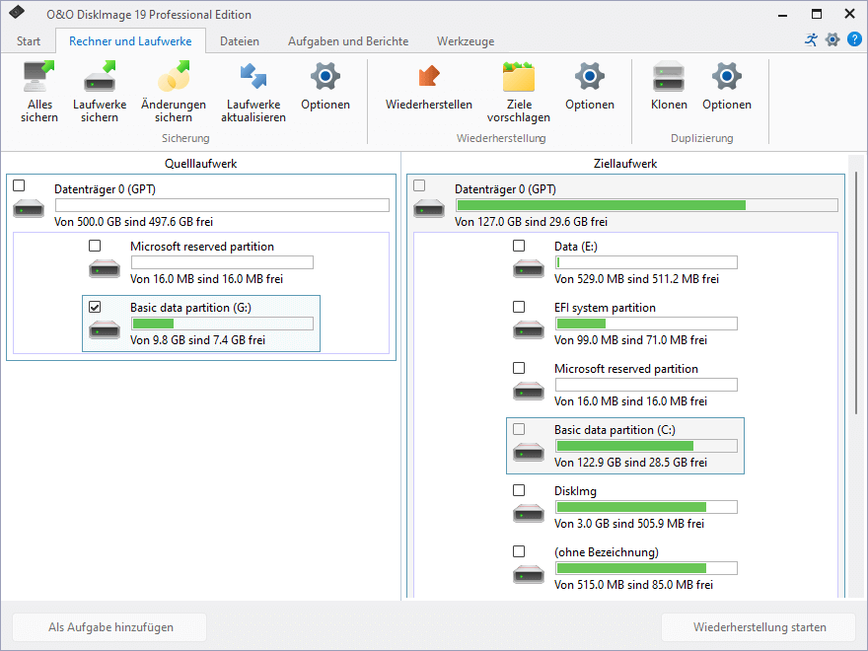This screenshot has height=651, width=868.
Task: Select the Laufwerke sichern icon
Action: pyautogui.click(x=100, y=76)
